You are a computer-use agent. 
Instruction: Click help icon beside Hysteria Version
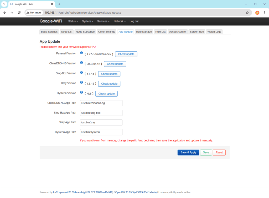[x=81, y=92]
